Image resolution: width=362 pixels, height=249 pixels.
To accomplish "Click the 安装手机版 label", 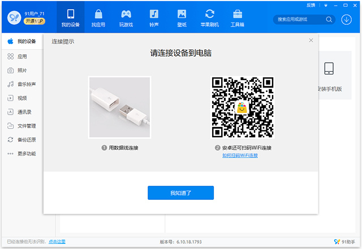I will 330,89.
